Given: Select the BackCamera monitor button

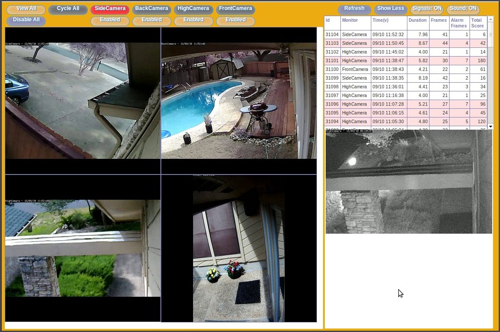Looking at the screenshot, I should click(152, 9).
